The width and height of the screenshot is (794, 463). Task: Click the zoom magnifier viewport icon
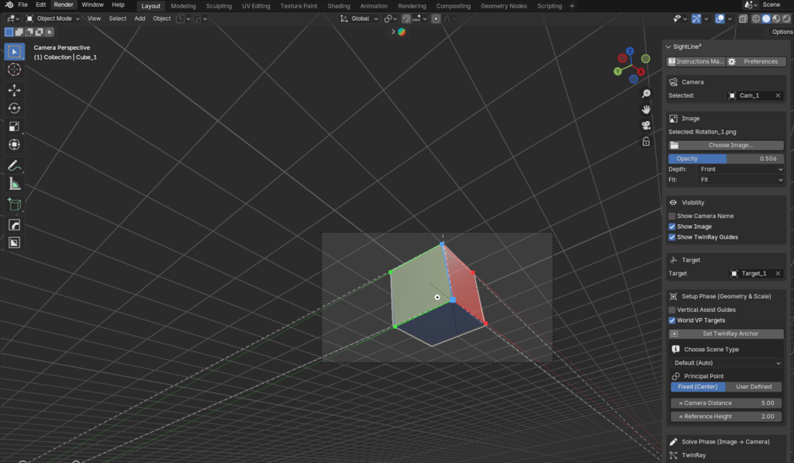point(645,94)
